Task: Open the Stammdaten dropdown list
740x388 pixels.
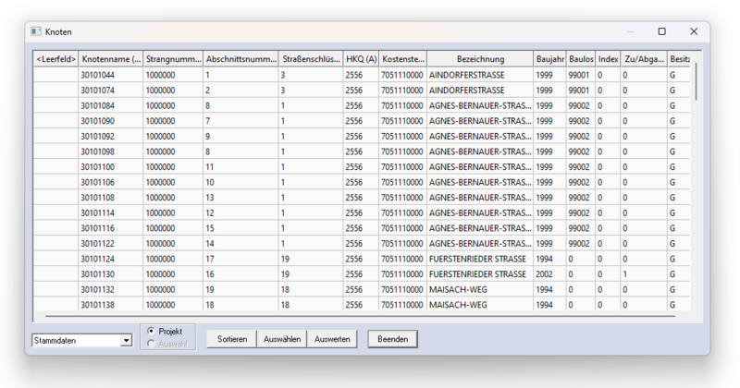Action: [x=126, y=340]
